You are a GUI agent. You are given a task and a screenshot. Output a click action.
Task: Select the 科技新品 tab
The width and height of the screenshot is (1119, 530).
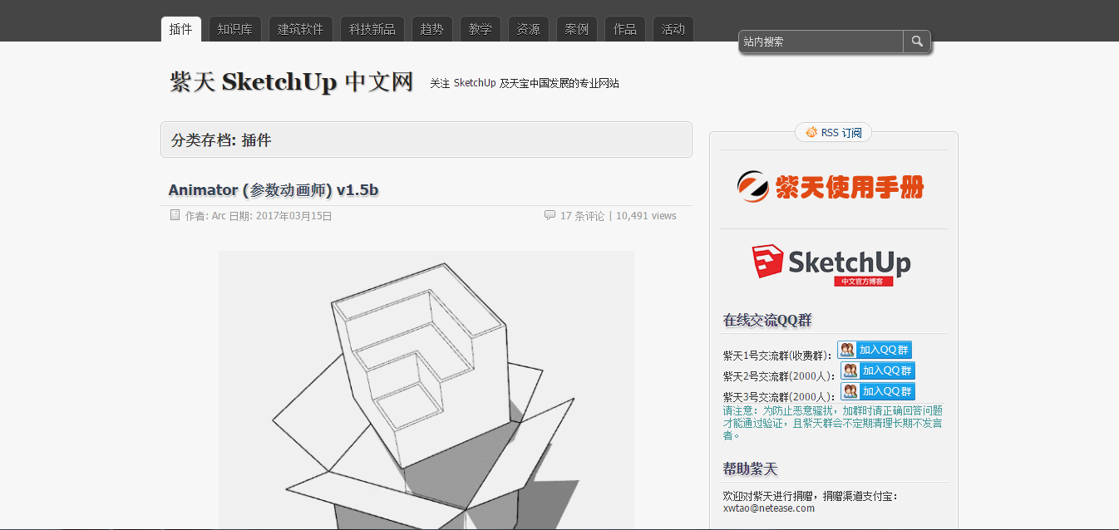pyautogui.click(x=372, y=29)
